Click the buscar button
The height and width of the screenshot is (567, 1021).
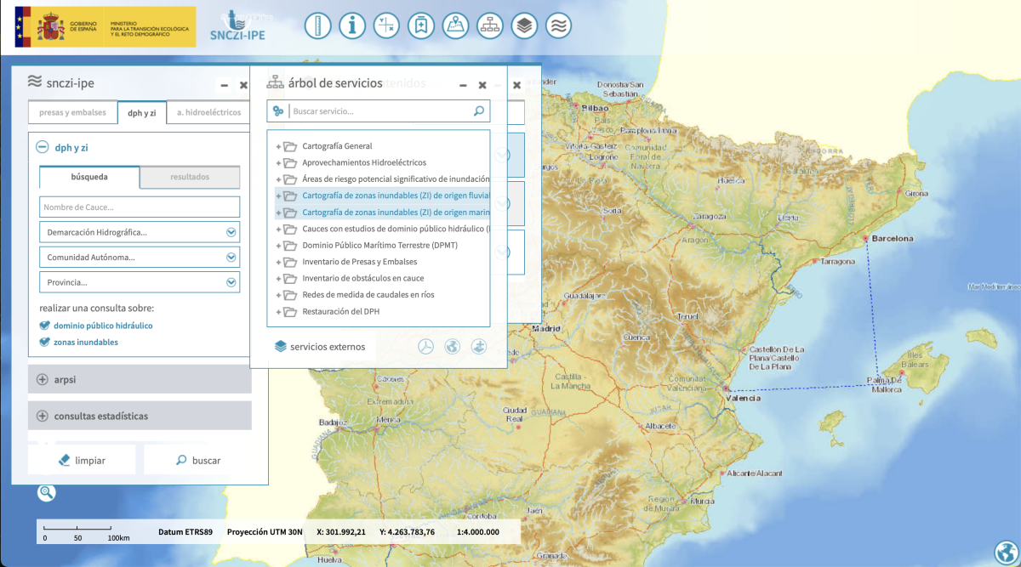pos(197,460)
